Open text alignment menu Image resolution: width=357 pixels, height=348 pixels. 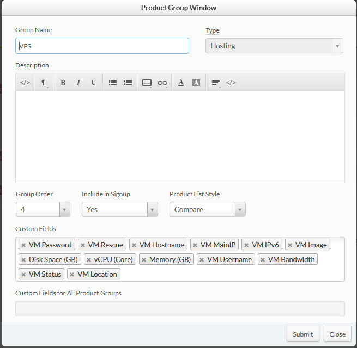coord(216,83)
